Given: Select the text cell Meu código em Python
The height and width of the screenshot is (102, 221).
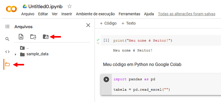Looking at the screenshot, I should [142, 64].
